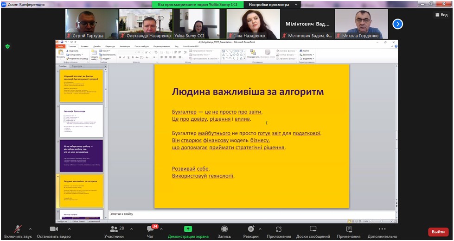Open the Дополнительно more options menu
Viewport: 454px width, 241px height.
click(382, 229)
